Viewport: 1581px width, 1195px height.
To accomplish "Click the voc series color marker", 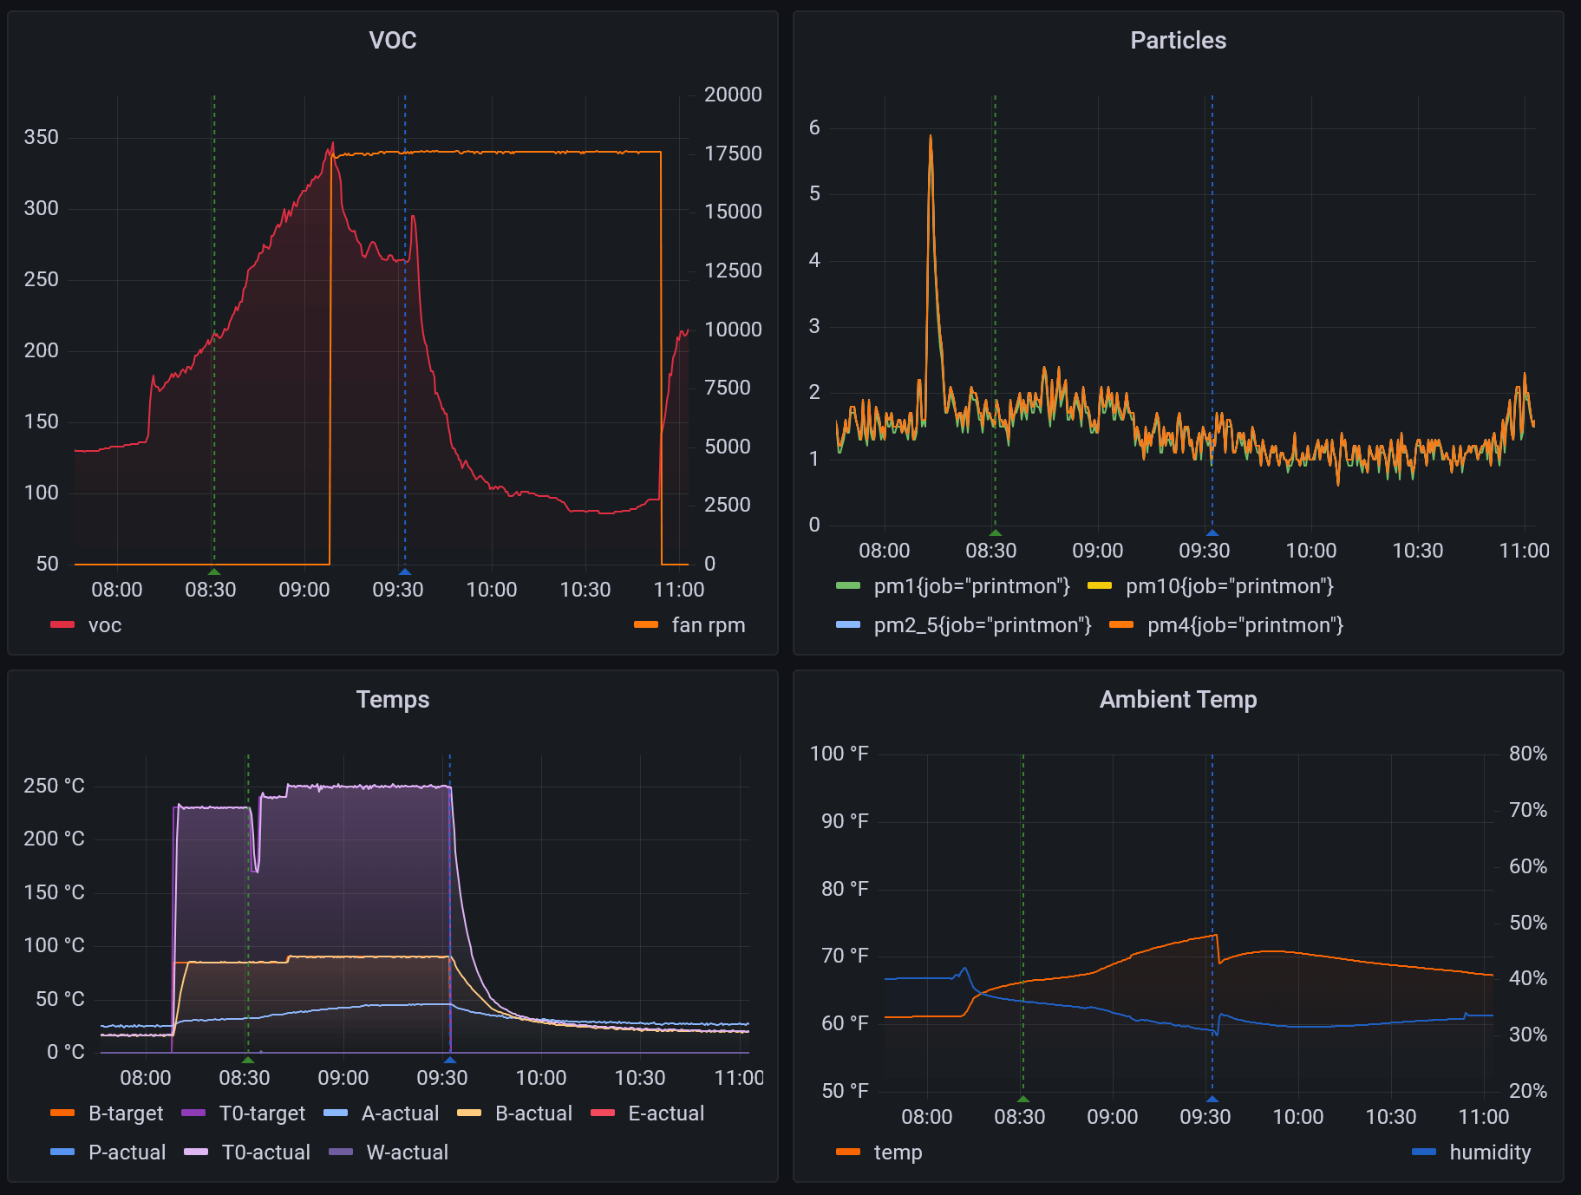I will [x=62, y=624].
